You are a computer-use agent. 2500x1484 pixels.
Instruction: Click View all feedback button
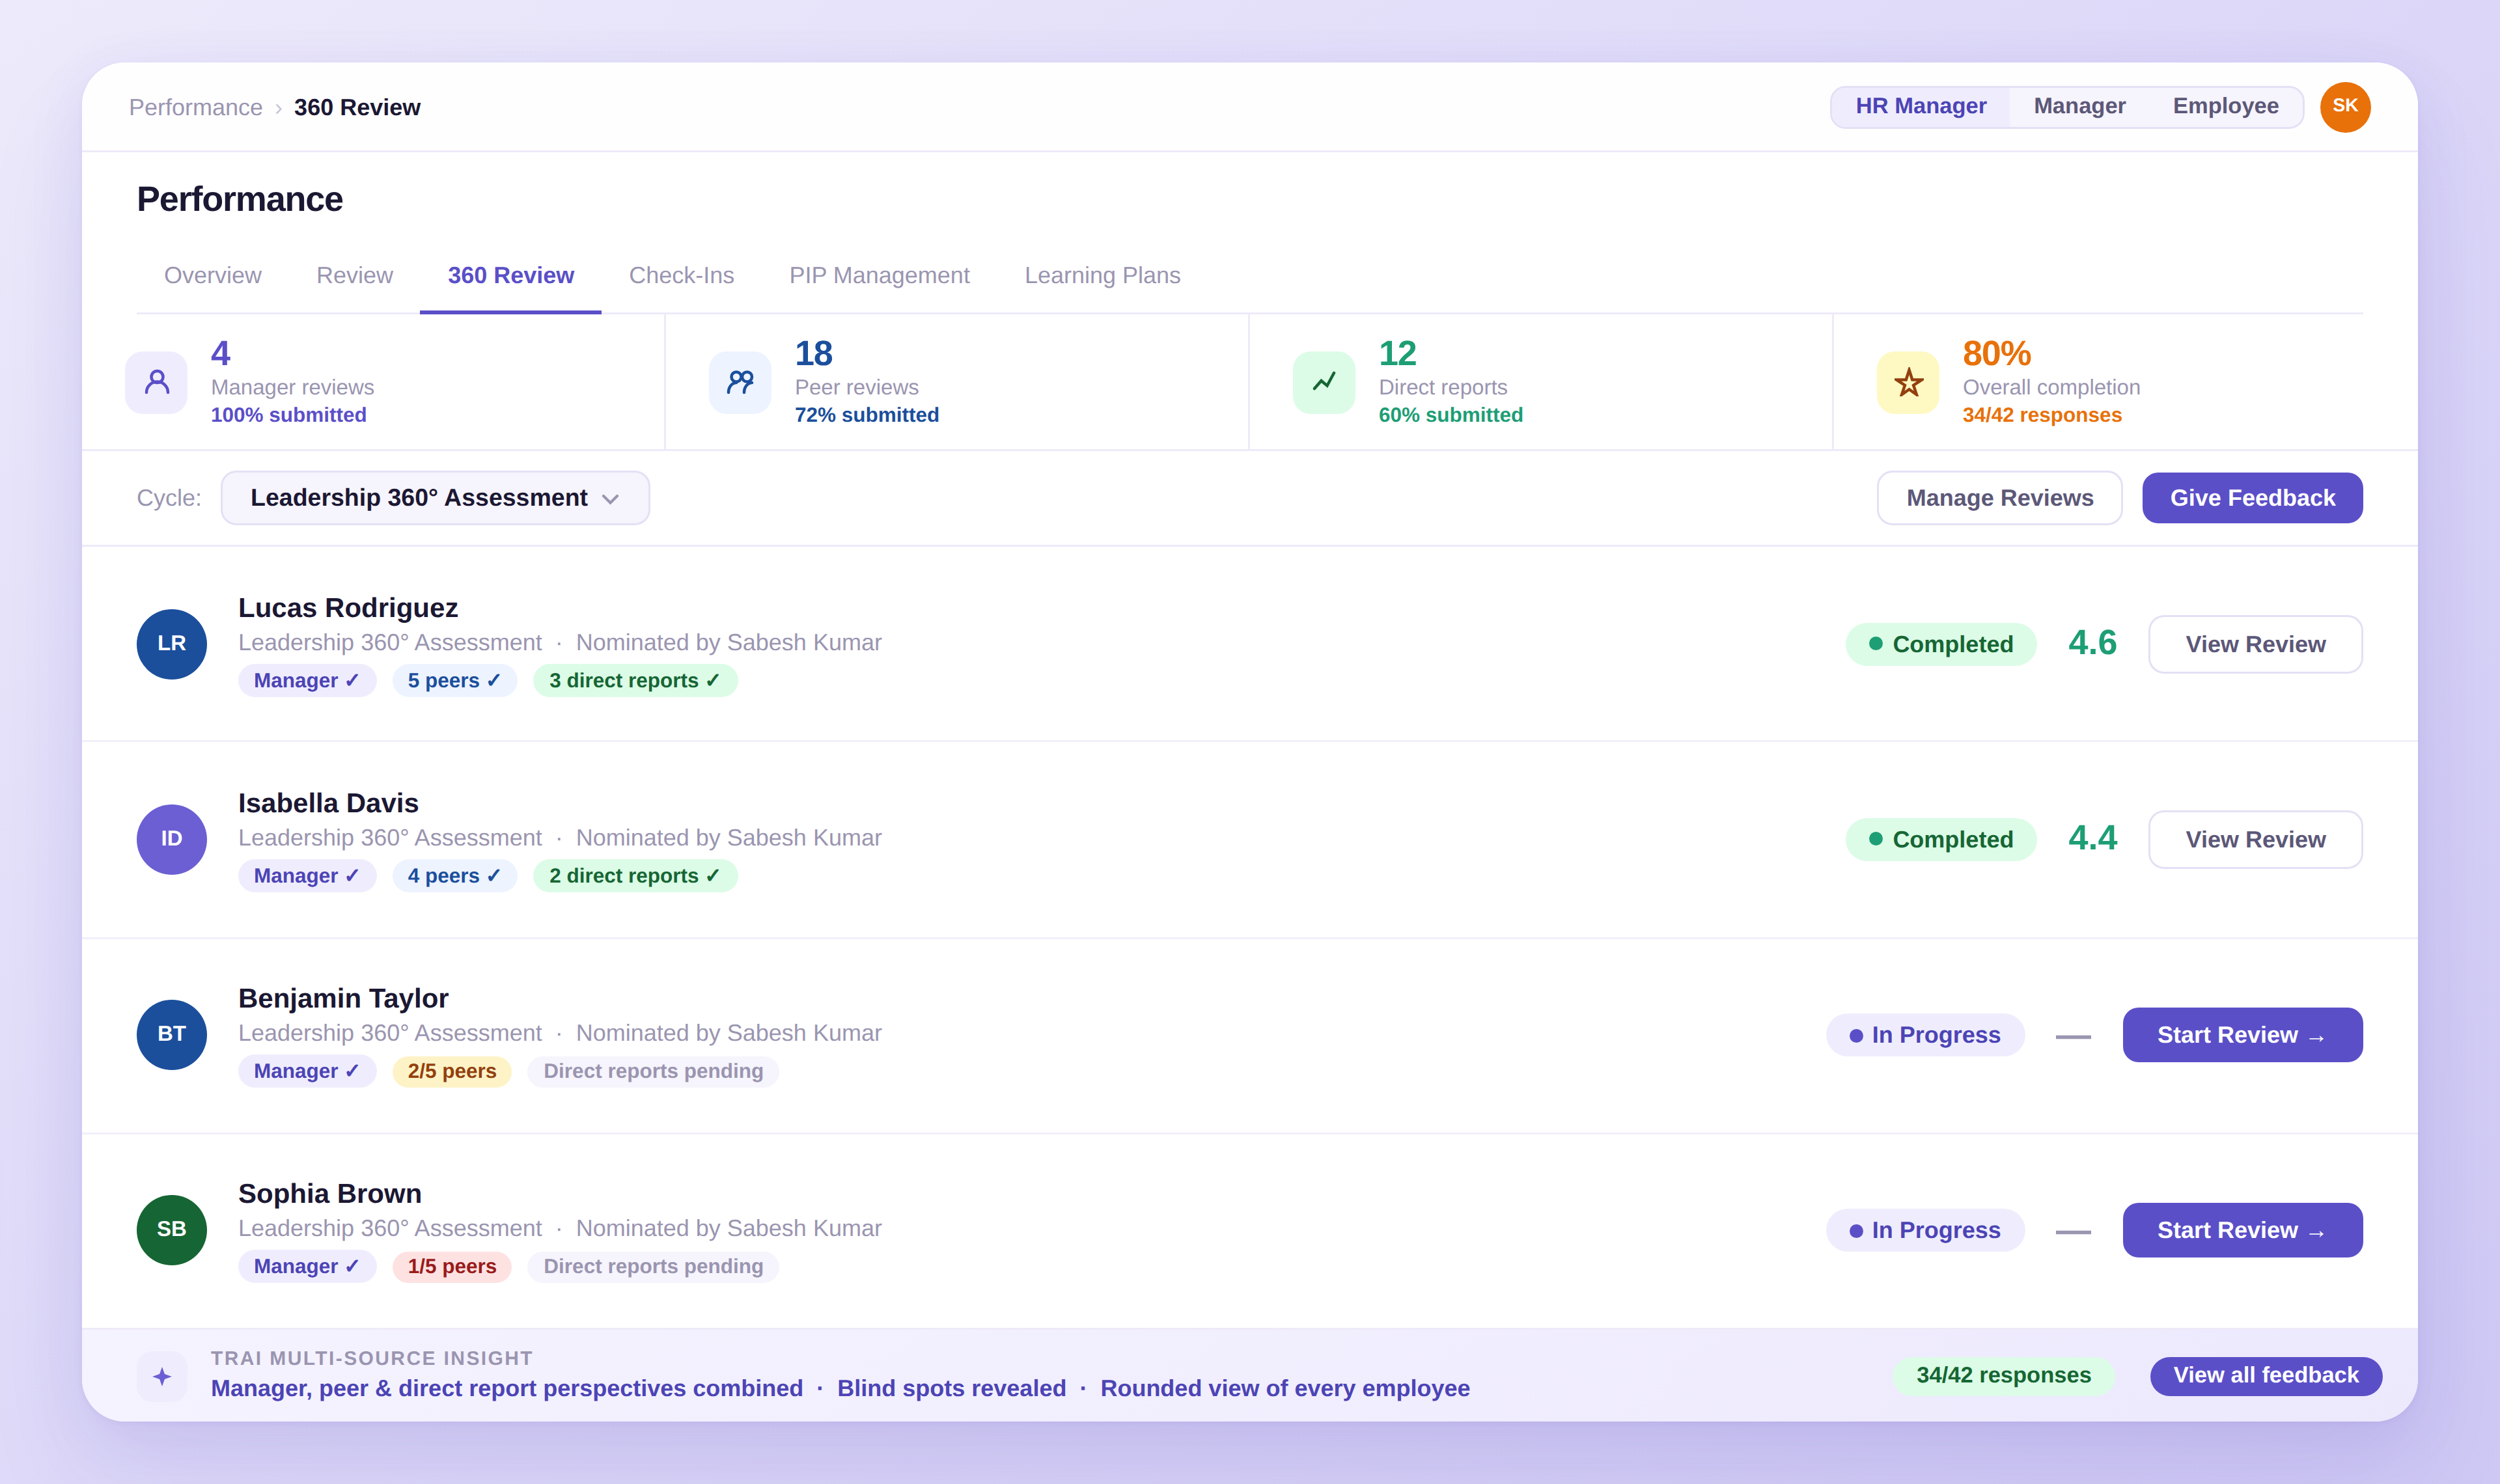point(2265,1375)
